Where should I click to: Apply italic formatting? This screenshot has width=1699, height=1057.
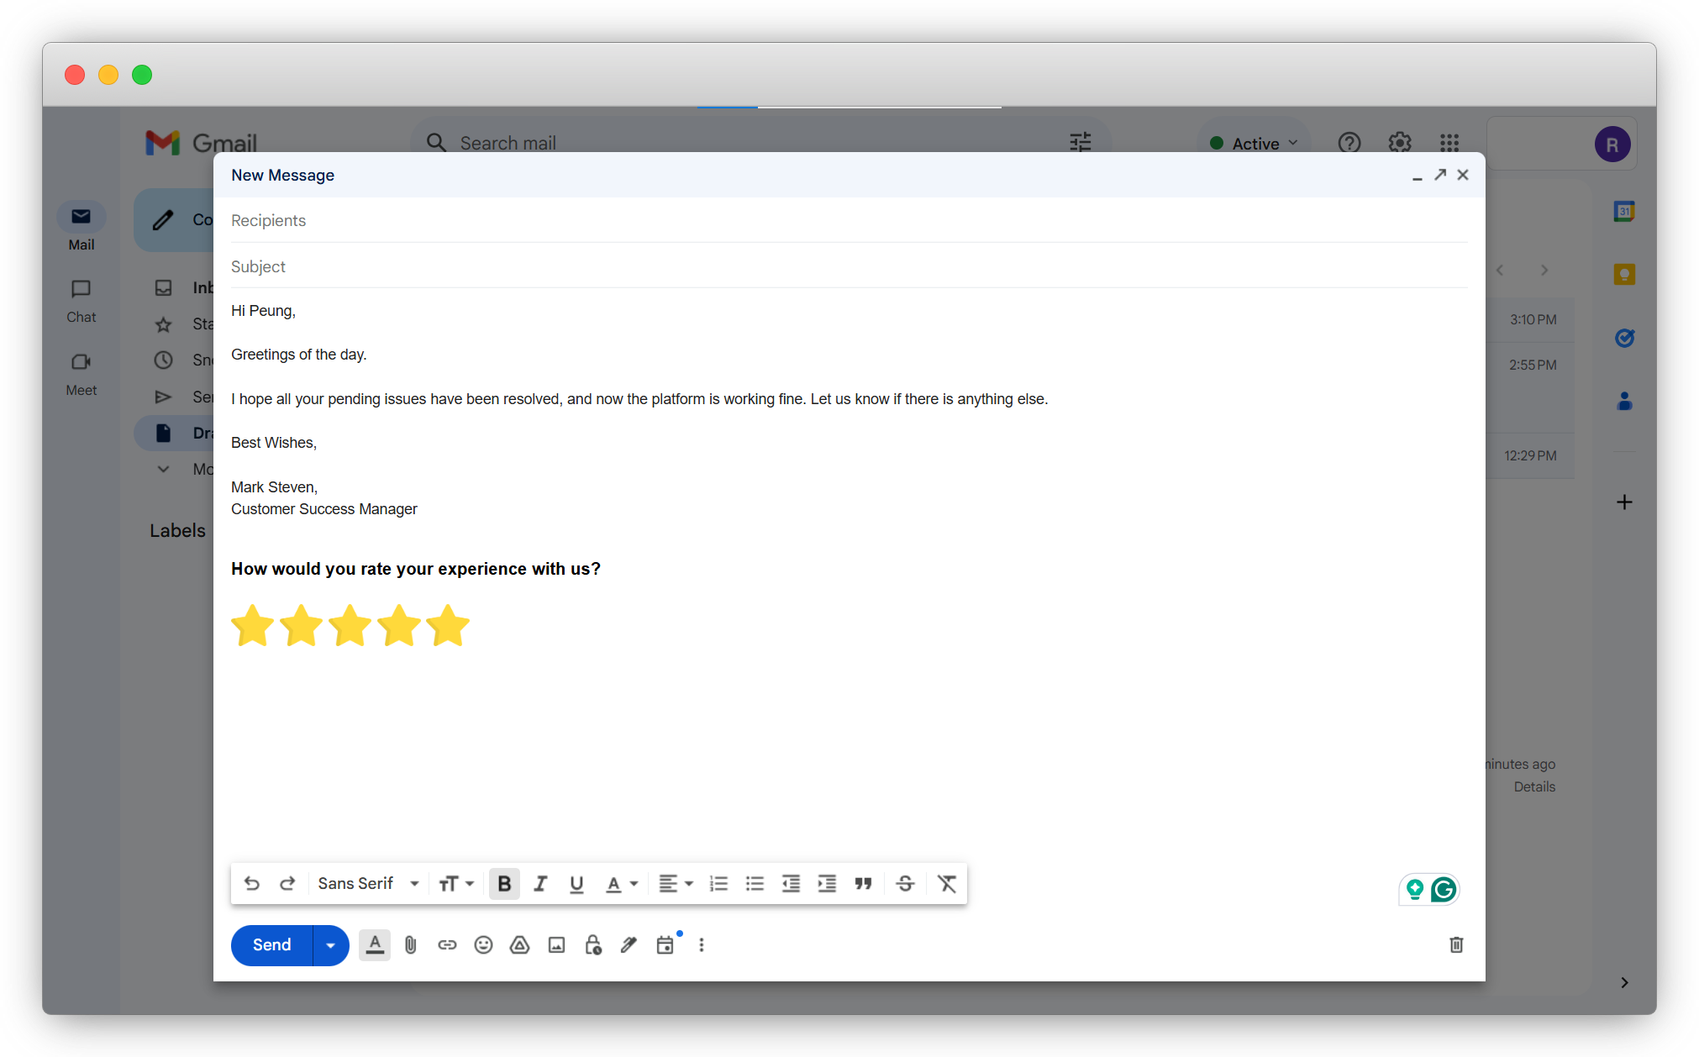(x=540, y=883)
